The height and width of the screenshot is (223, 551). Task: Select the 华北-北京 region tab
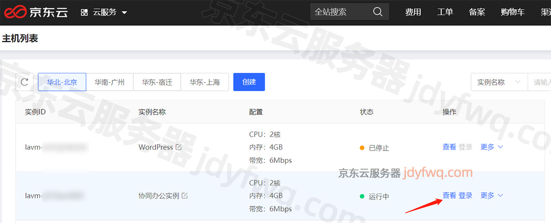pos(62,82)
